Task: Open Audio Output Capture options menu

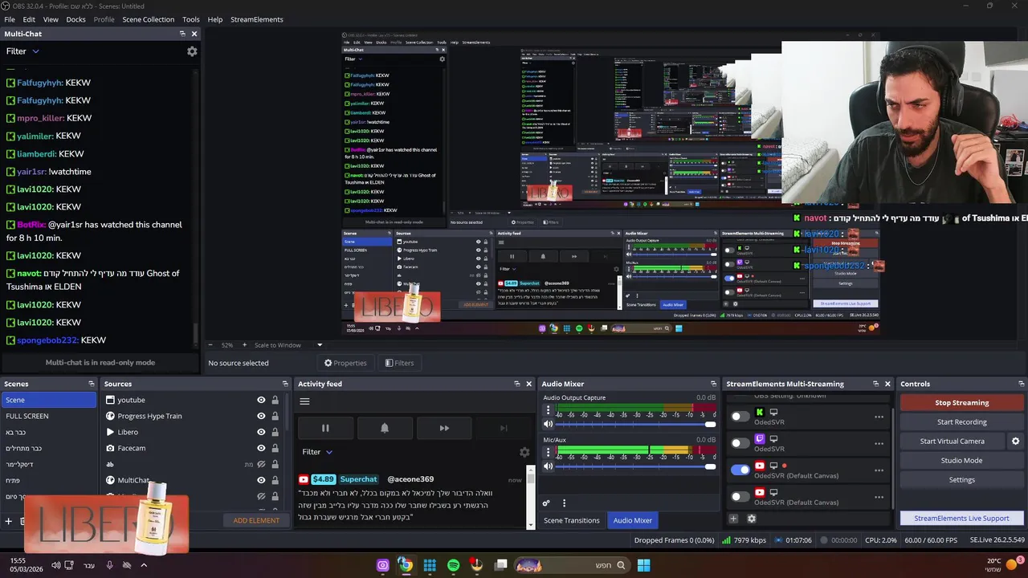Action: point(548,410)
